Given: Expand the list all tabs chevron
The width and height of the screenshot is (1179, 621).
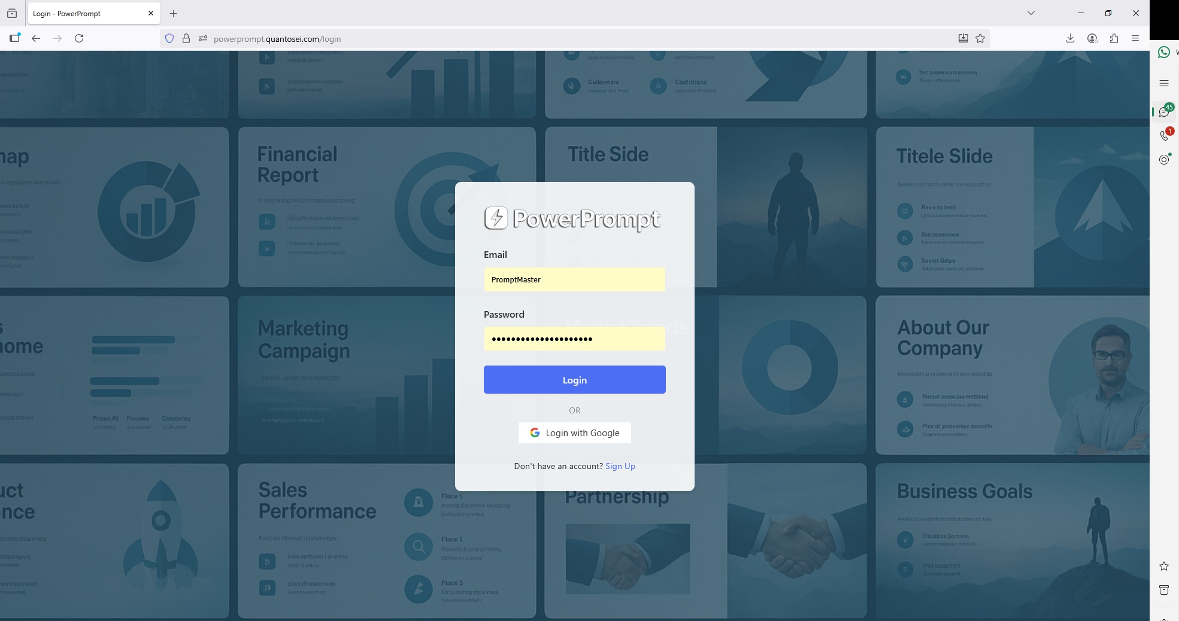Looking at the screenshot, I should (1031, 13).
